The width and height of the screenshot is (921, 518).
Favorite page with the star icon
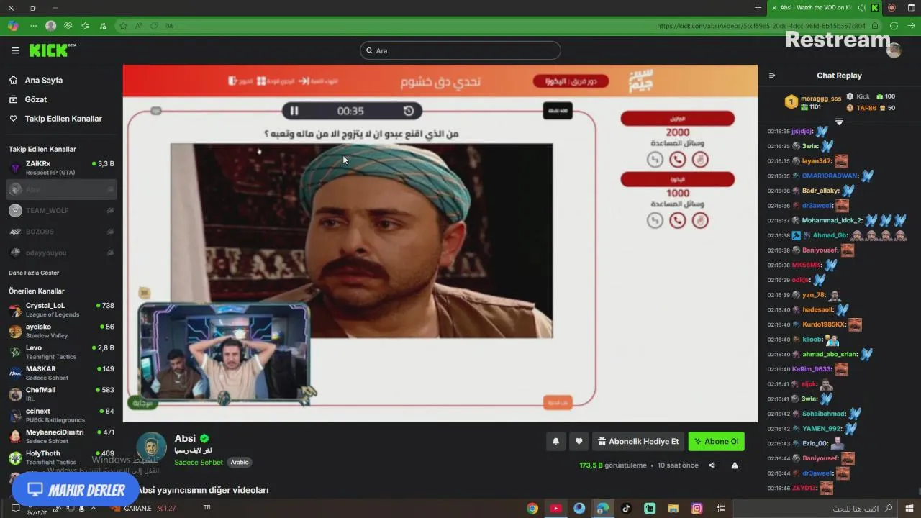click(123, 26)
